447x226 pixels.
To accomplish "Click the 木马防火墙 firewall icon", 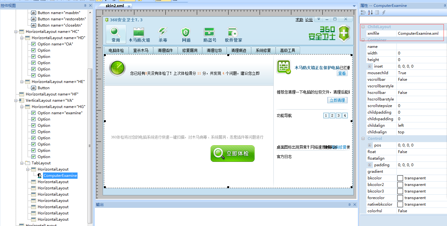I will point(138,33).
